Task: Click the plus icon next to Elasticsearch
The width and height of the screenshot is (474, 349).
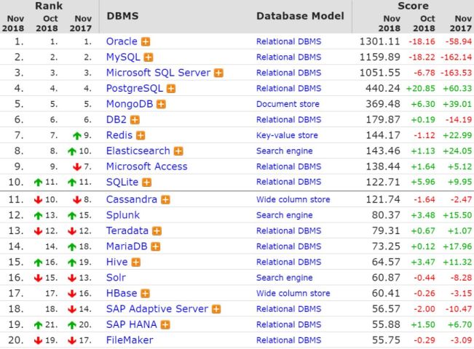Action: 178,151
